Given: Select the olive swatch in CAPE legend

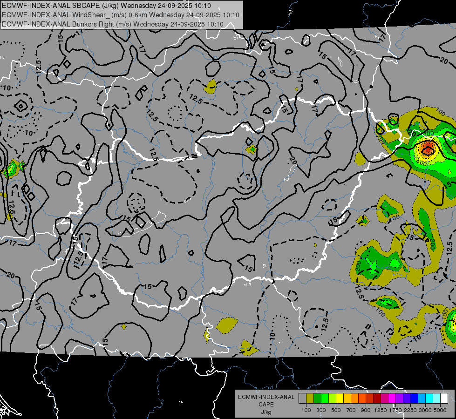Looking at the screenshot, I should tap(310, 399).
